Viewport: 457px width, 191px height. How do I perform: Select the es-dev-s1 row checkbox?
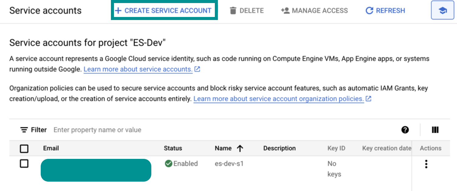[24, 164]
